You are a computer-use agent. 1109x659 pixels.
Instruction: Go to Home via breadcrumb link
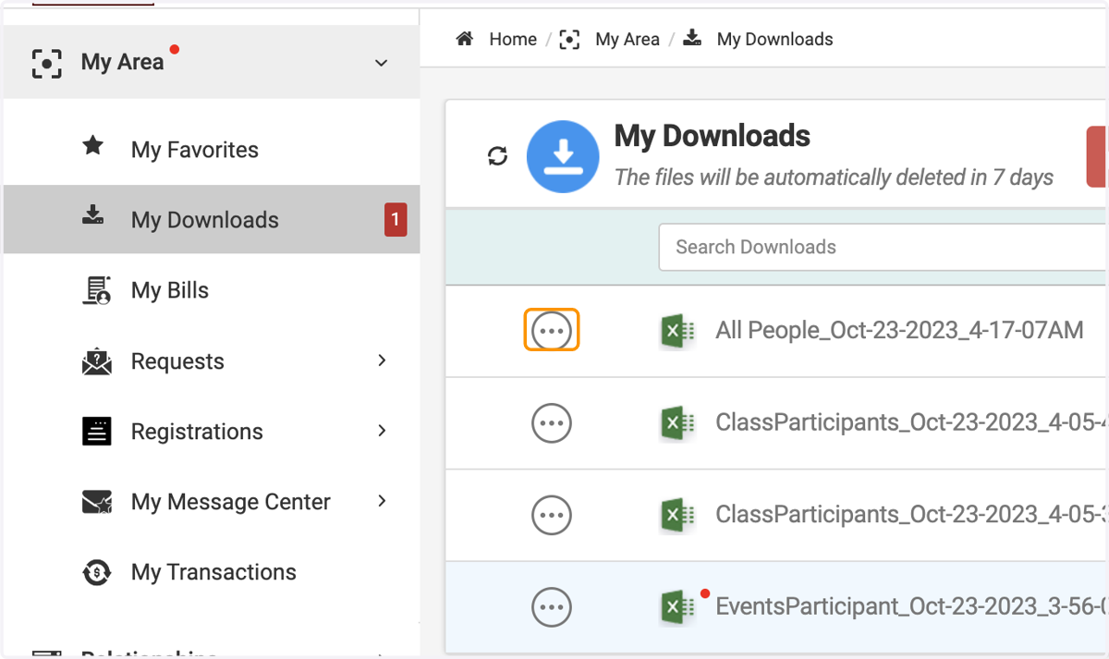[513, 39]
